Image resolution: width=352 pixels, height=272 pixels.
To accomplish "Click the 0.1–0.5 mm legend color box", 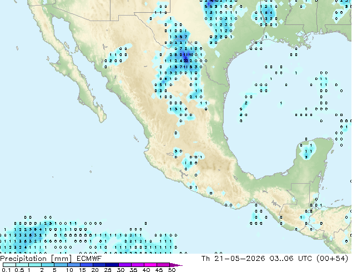I will point(9,265).
